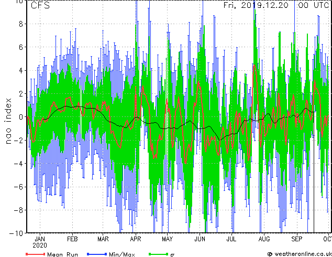The image size is (332, 257).
Task: Click the JUN month label
Action: (200, 239)
